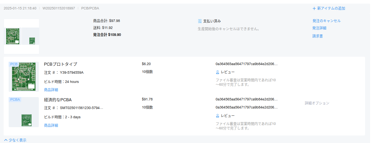
Task: Click PCB prototype board image
Action: coord(24,77)
